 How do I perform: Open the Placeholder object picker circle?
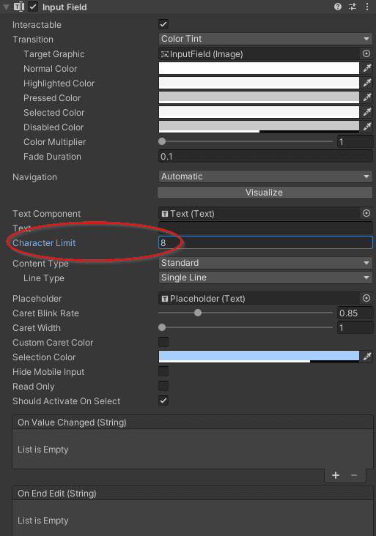coord(366,298)
